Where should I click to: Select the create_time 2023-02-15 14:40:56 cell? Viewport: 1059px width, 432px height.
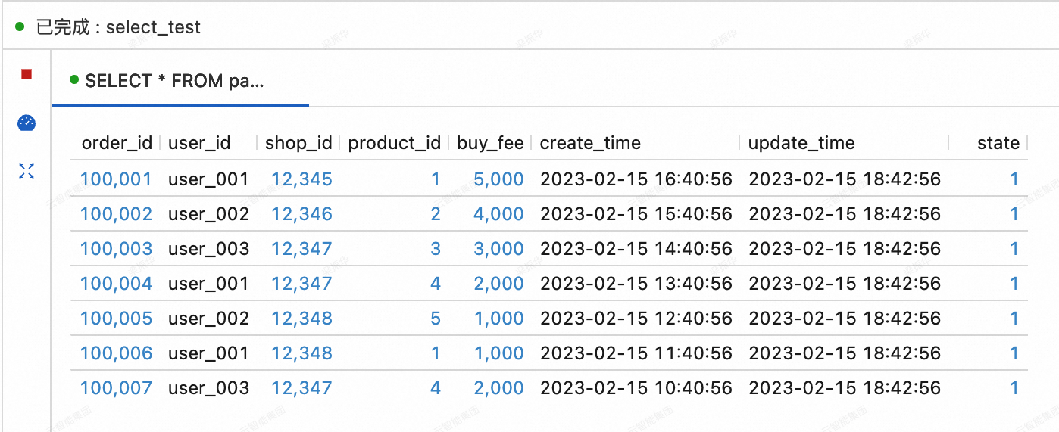point(636,249)
